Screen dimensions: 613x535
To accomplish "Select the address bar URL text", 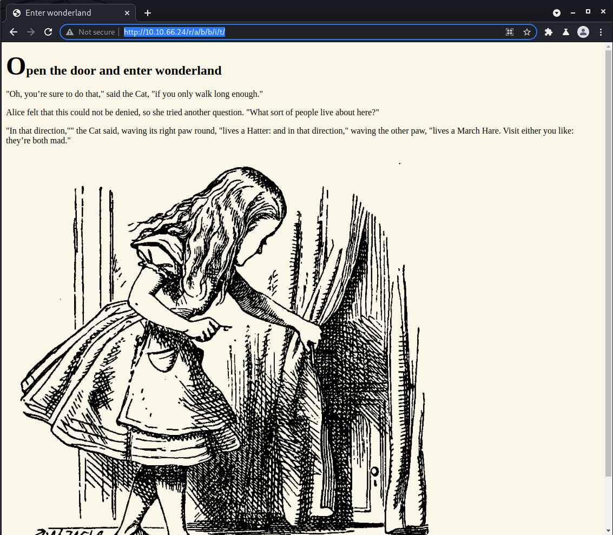I will pos(174,32).
